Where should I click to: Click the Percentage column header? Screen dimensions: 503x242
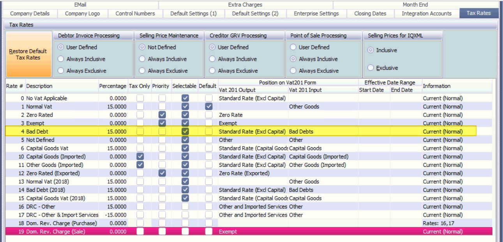tap(113, 86)
